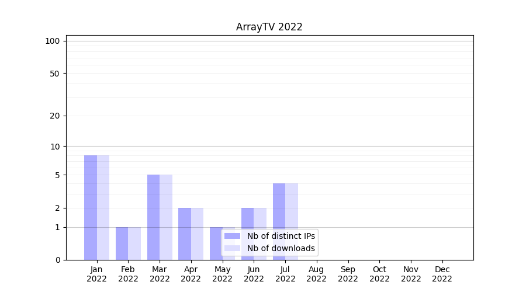
Task: Click the downloads legend color swatch
Action: (x=232, y=248)
